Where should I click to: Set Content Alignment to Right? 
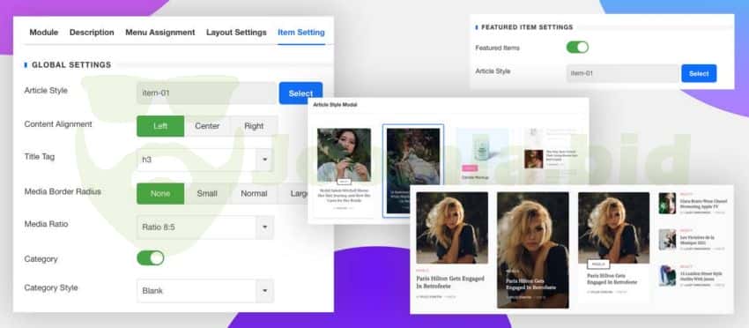pyautogui.click(x=254, y=126)
